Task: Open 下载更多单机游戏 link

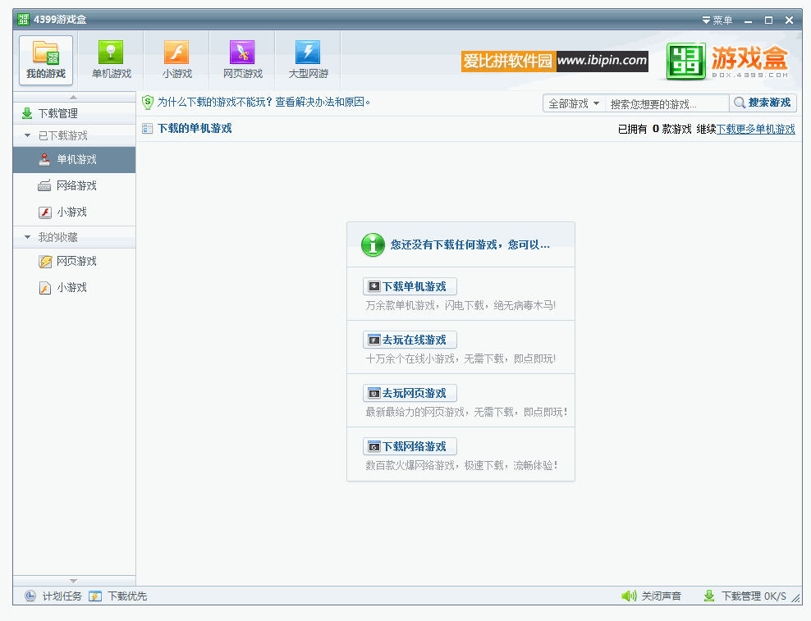Action: [x=756, y=129]
